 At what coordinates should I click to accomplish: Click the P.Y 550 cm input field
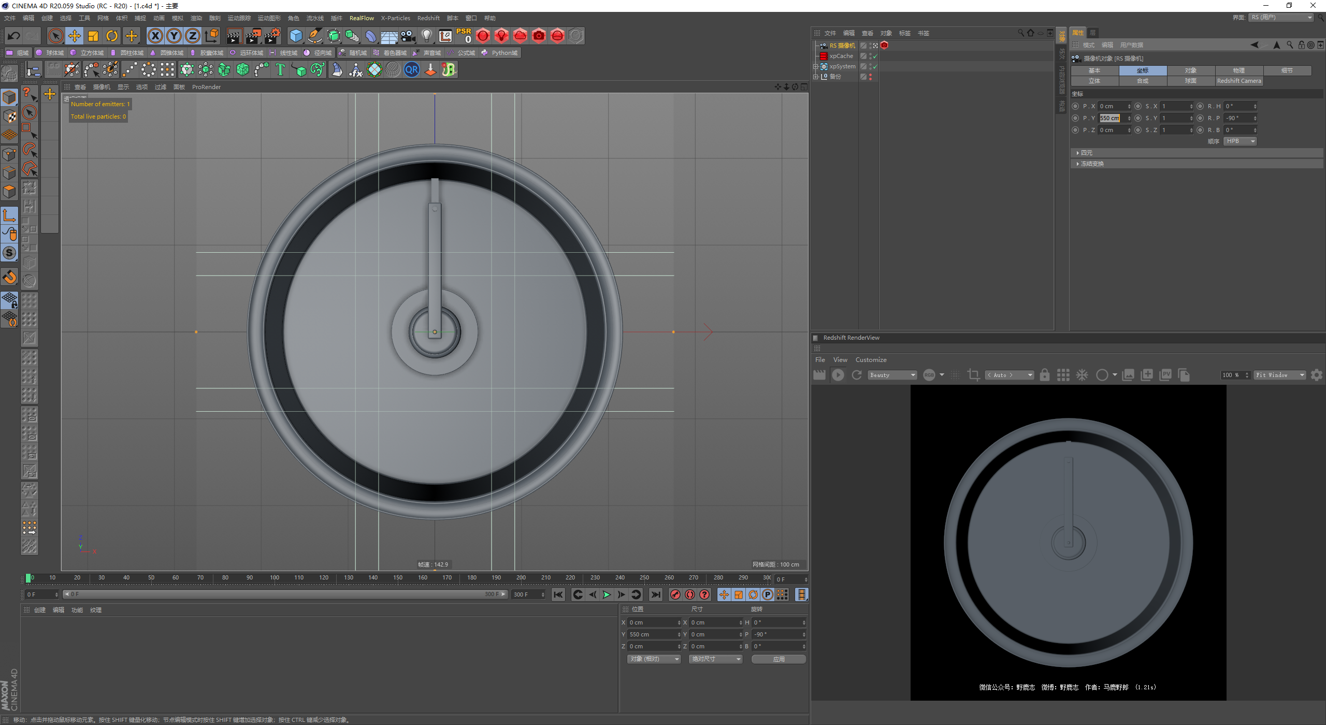(x=1114, y=118)
